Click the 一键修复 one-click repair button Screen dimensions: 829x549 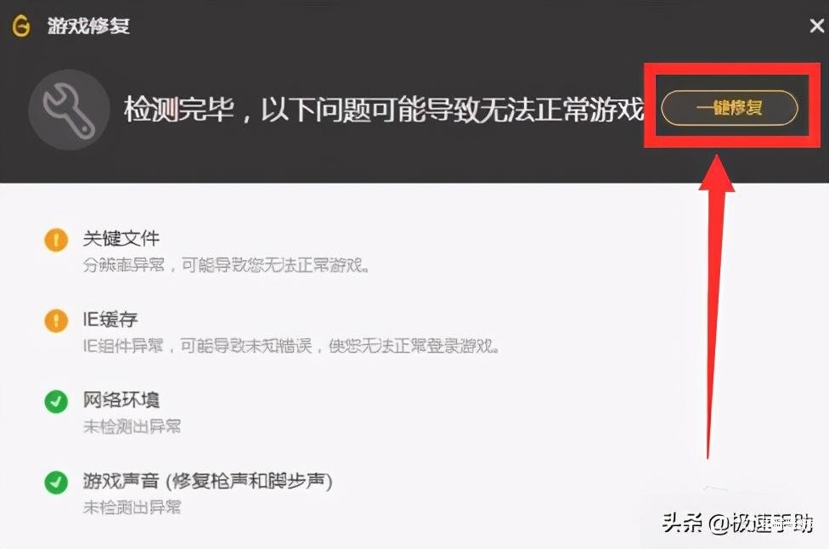[729, 108]
